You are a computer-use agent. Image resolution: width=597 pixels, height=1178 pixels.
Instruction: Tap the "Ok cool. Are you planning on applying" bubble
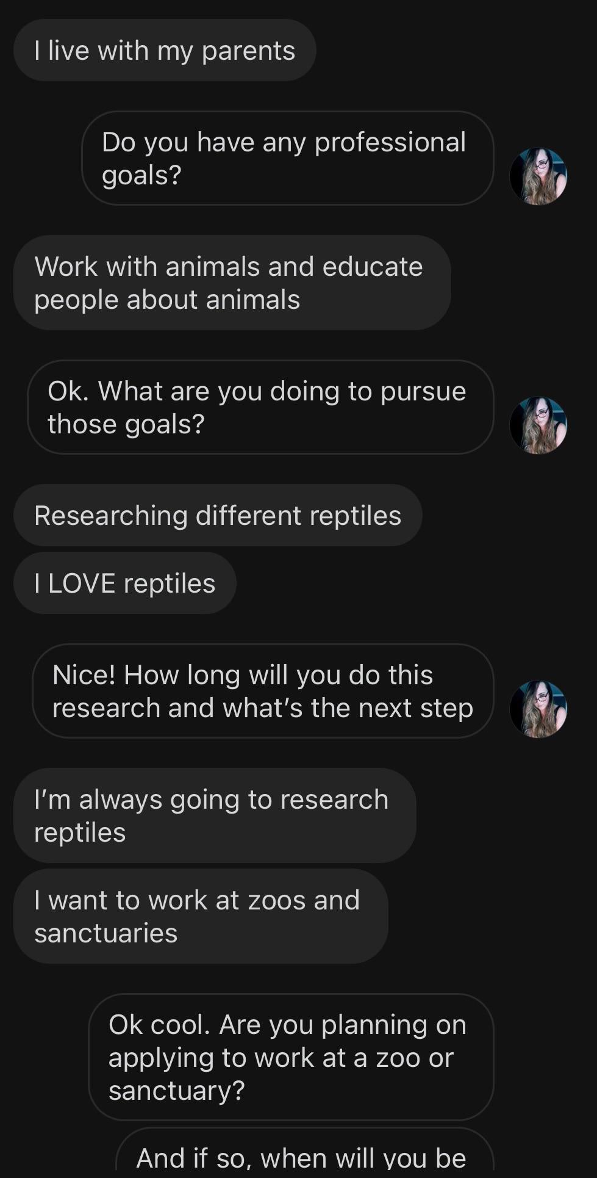pyautogui.click(x=291, y=1057)
